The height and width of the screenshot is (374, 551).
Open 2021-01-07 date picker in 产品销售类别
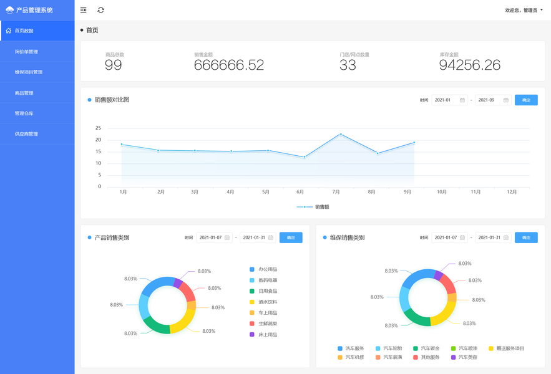point(214,237)
